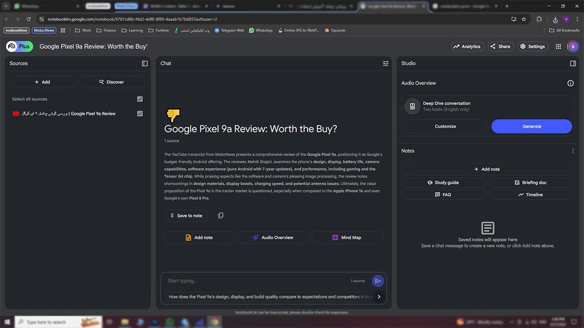The height and width of the screenshot is (328, 584).
Task: Open the Funtime bookmarks folder
Action: coord(159,30)
